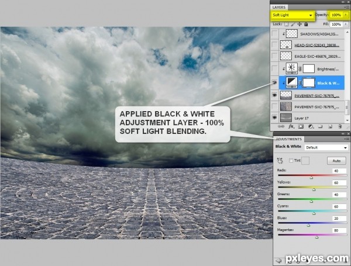This screenshot has height=266, width=351.
Task: Select the Black & White layer mask thumbnail
Action: 309,83
